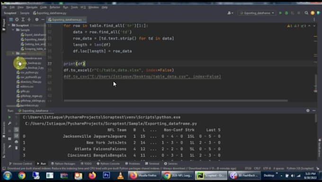Go to next highlighted error arrow
The image size is (322, 182).
(x=314, y=26)
